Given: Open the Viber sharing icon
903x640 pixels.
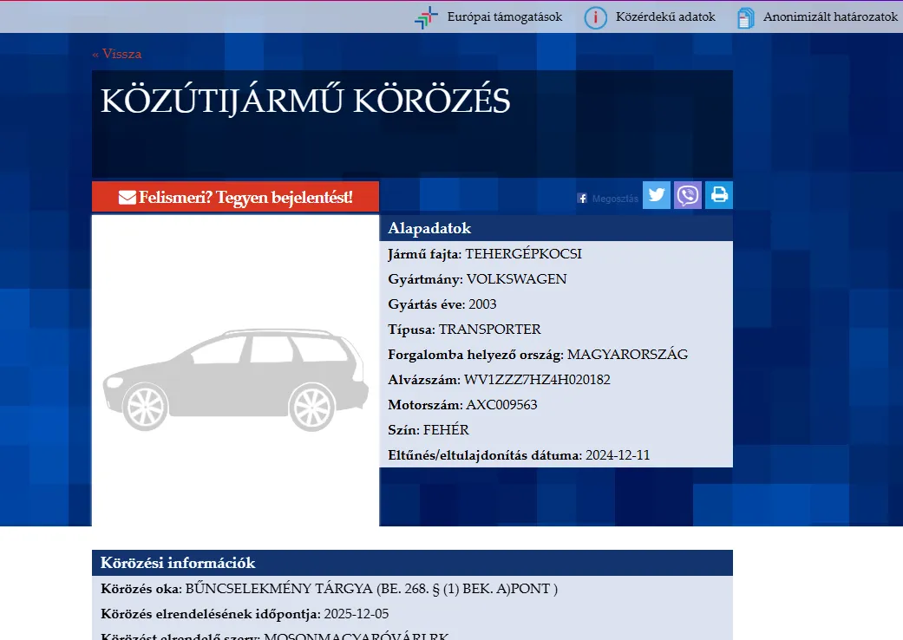Looking at the screenshot, I should 687,194.
